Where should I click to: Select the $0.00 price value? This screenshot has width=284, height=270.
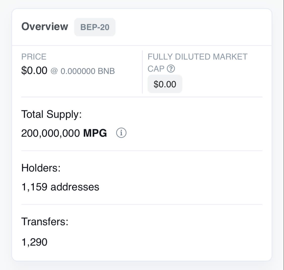click(x=34, y=70)
